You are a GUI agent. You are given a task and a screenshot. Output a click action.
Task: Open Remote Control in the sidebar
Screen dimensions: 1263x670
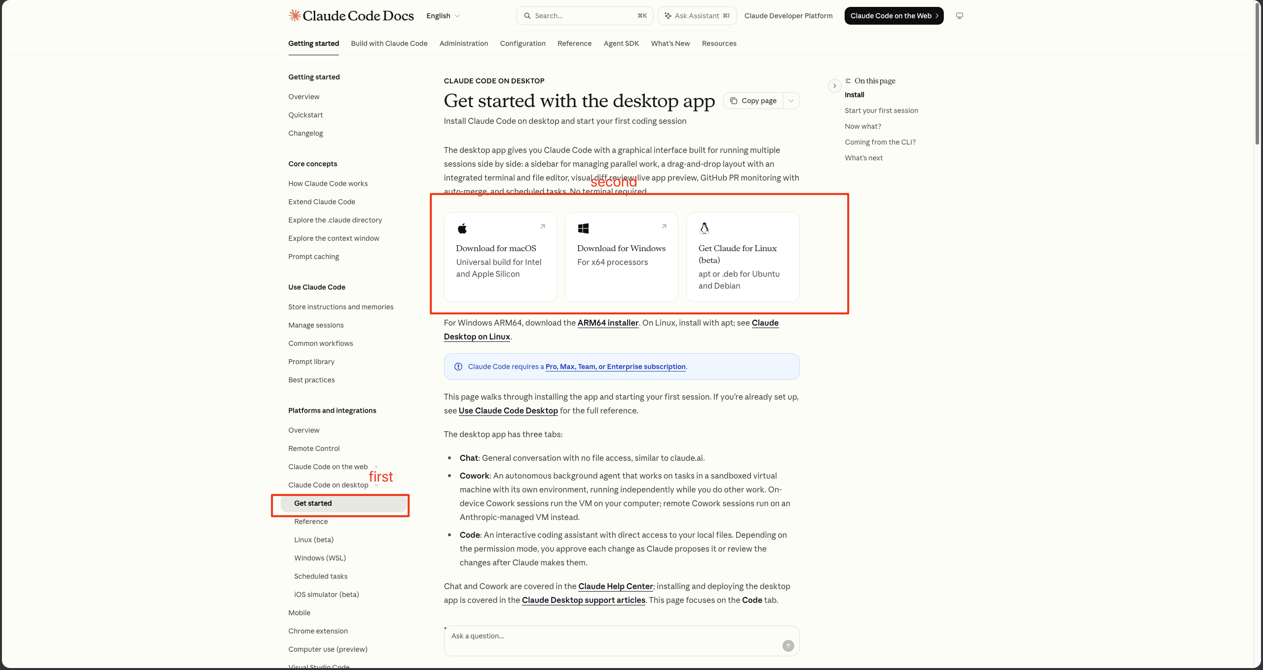click(x=314, y=448)
